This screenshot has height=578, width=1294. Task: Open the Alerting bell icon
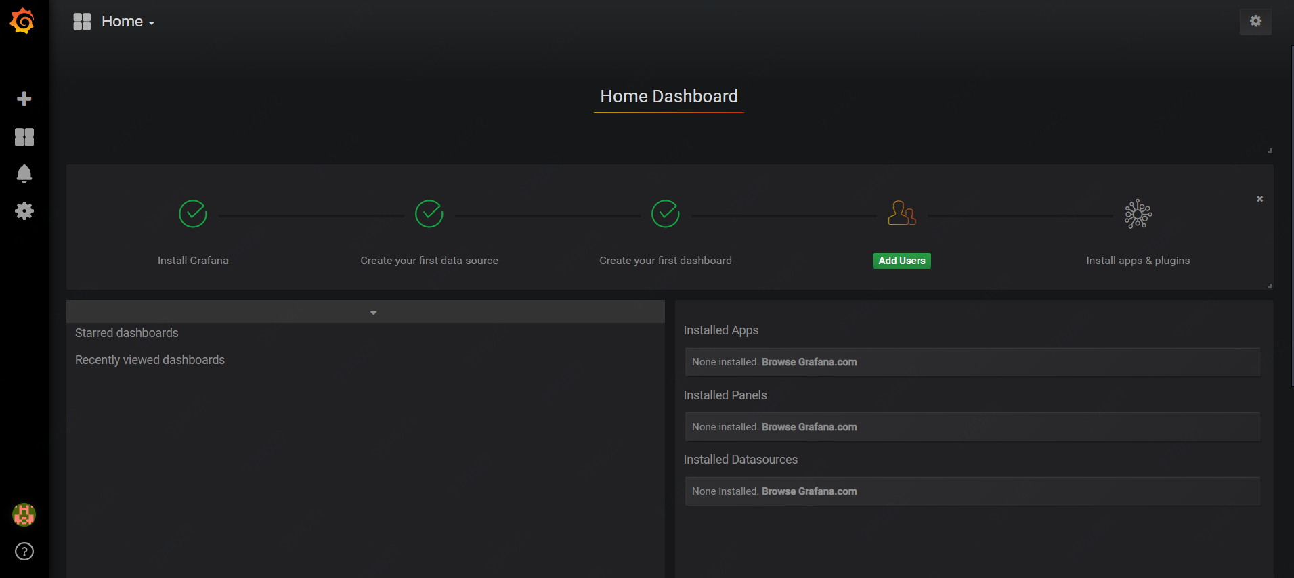click(x=24, y=174)
